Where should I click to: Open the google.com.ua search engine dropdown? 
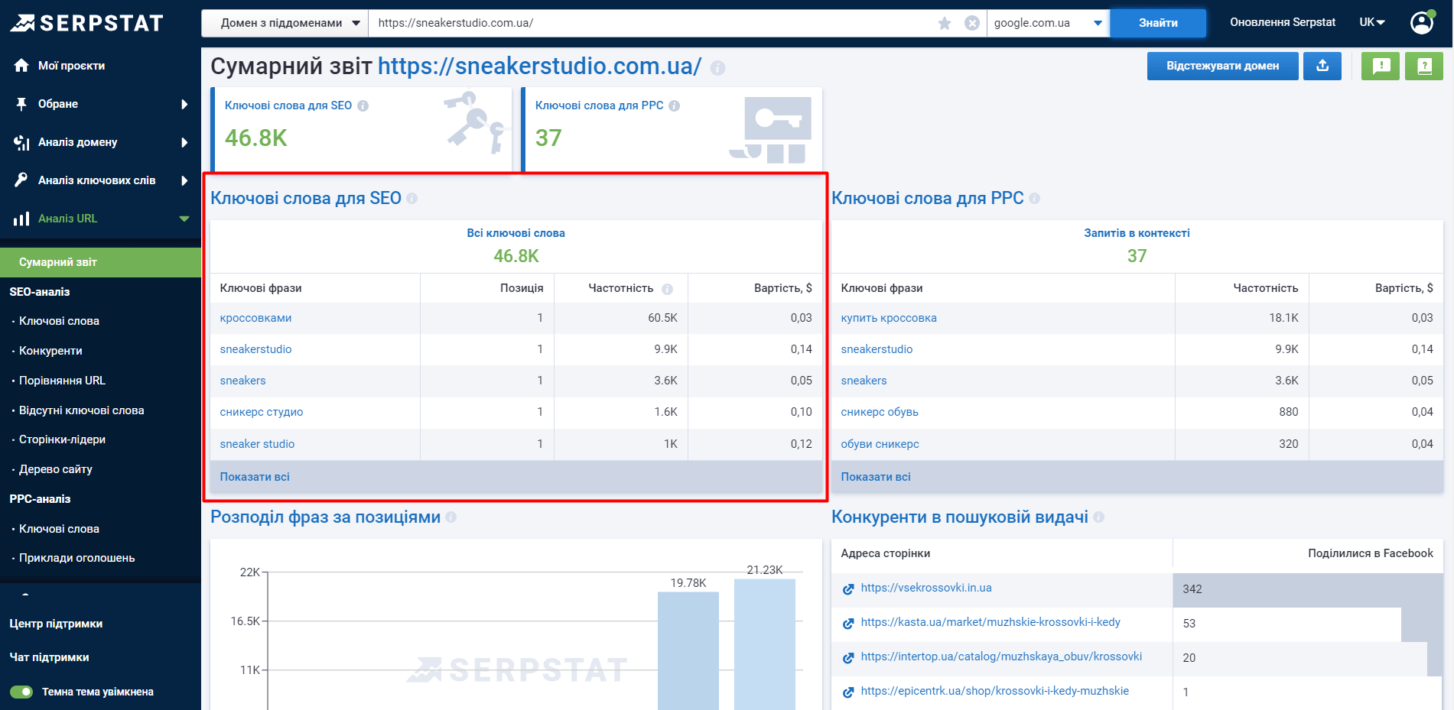click(1047, 23)
